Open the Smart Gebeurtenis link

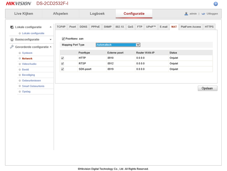click(x=33, y=86)
